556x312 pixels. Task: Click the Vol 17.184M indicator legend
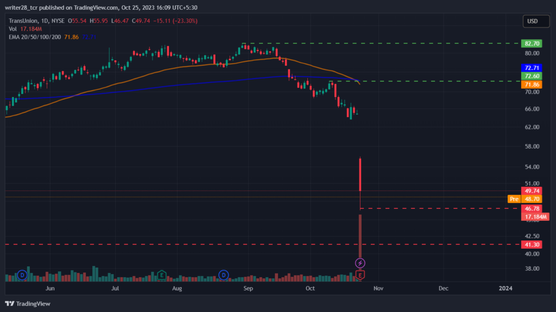click(x=25, y=29)
